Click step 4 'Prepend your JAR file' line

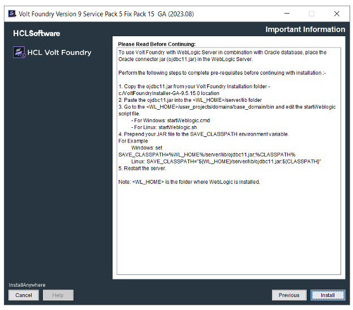204,134
